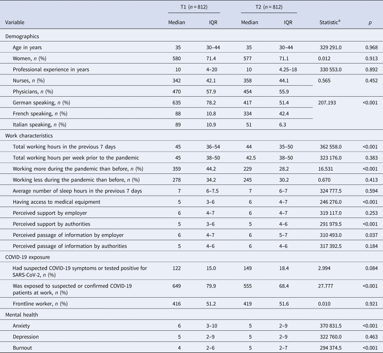Click the Anxiety row label
This screenshot has width=383, height=353.
click(21, 325)
